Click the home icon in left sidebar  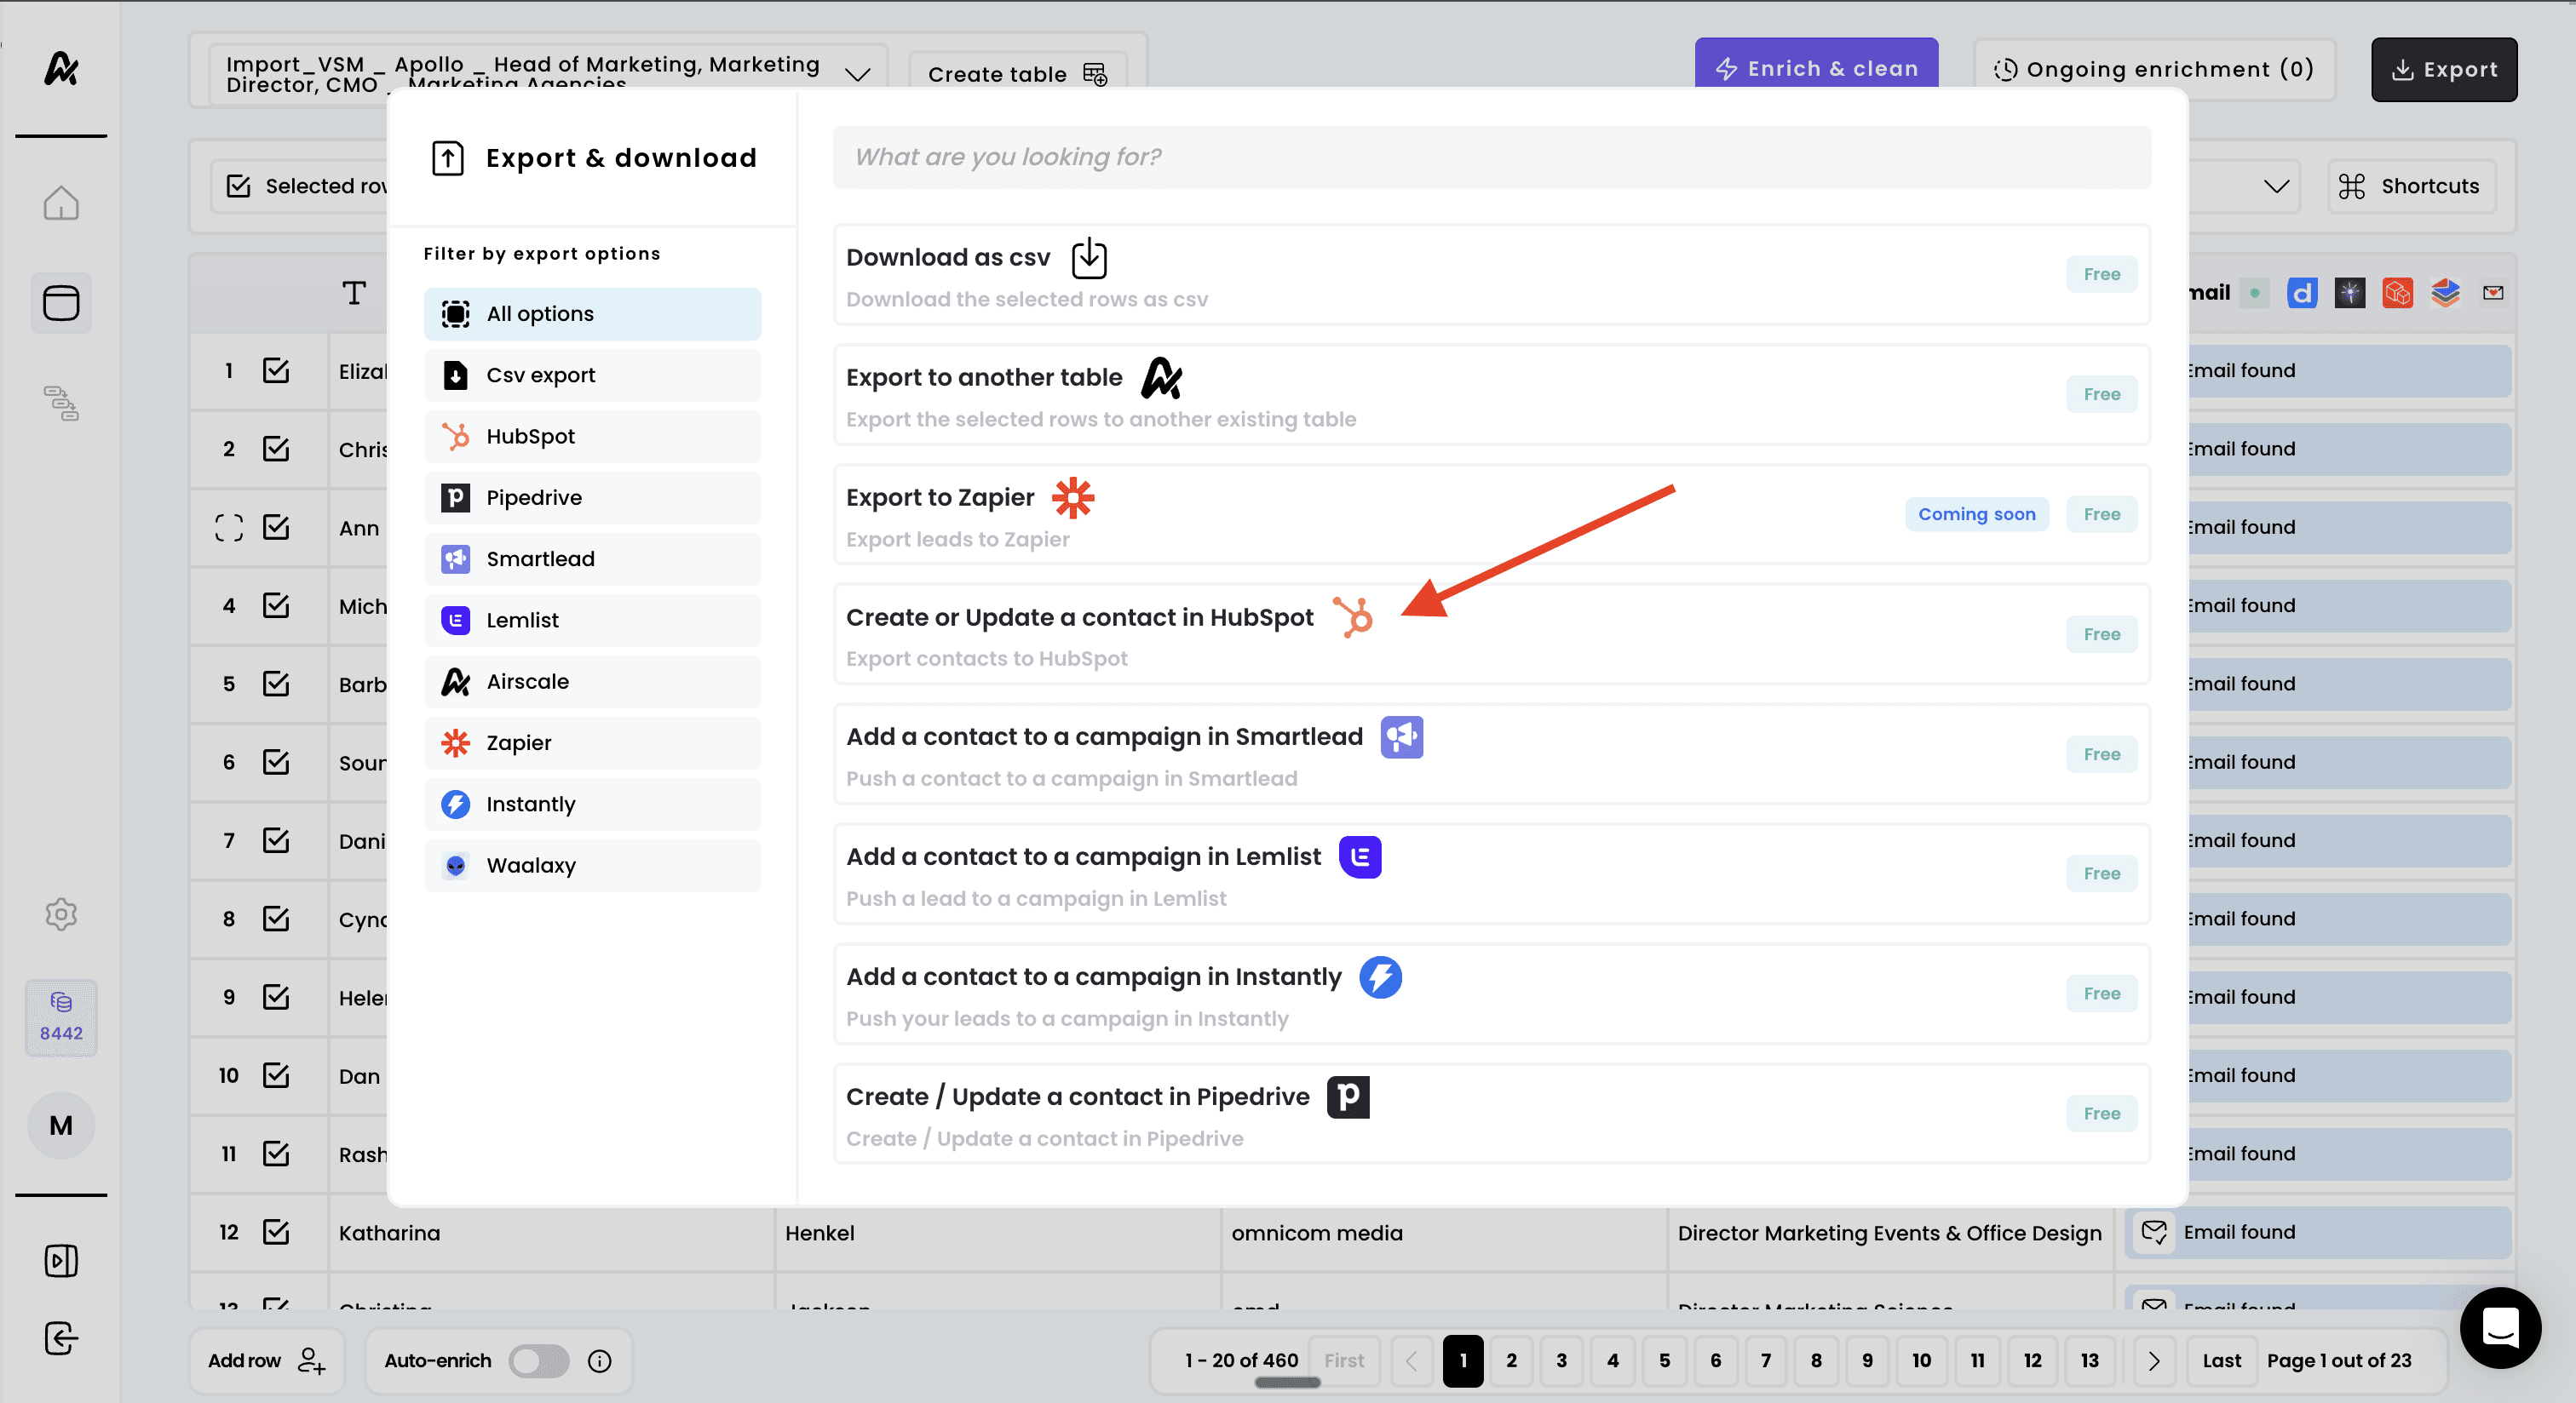coord(61,203)
